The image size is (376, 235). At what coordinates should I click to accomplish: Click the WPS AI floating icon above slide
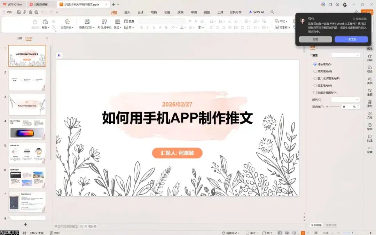click(x=59, y=55)
